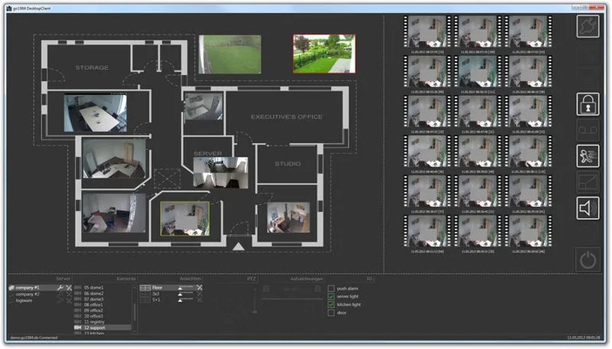Viewport: 612px width, 349px height.
Task: Click the X icon beside company #1
Action: (68, 287)
